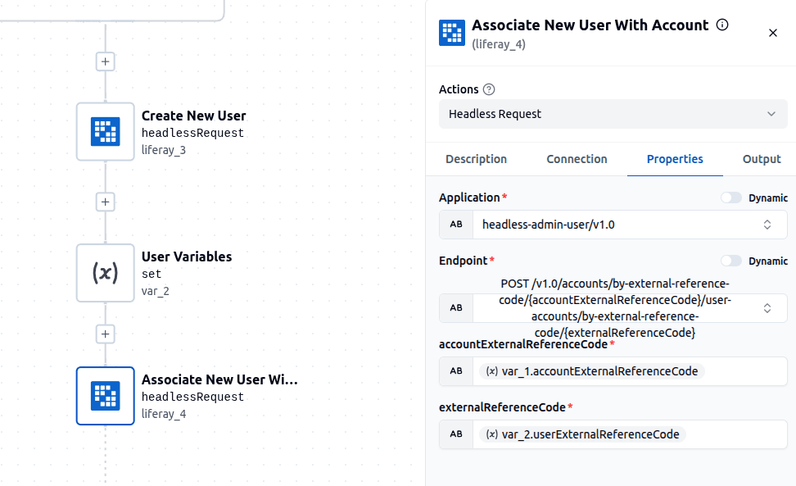The width and height of the screenshot is (796, 486).
Task: Toggle Dynamic switch for Endpoint
Action: tap(731, 261)
